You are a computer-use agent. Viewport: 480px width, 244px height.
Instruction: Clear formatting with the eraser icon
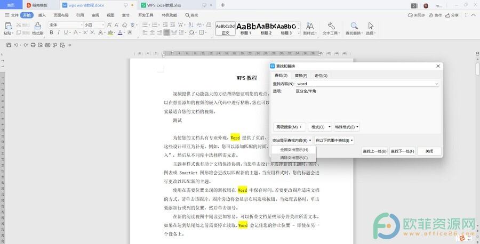pos(125,25)
